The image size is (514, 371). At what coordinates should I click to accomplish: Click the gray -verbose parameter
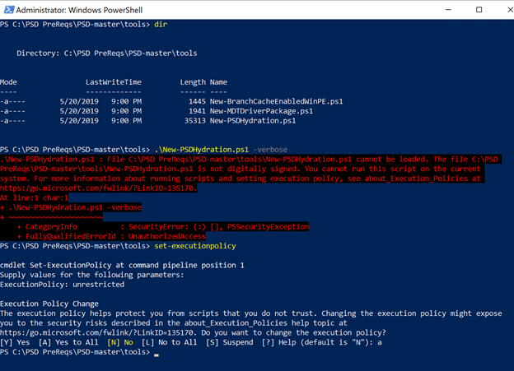click(x=270, y=150)
